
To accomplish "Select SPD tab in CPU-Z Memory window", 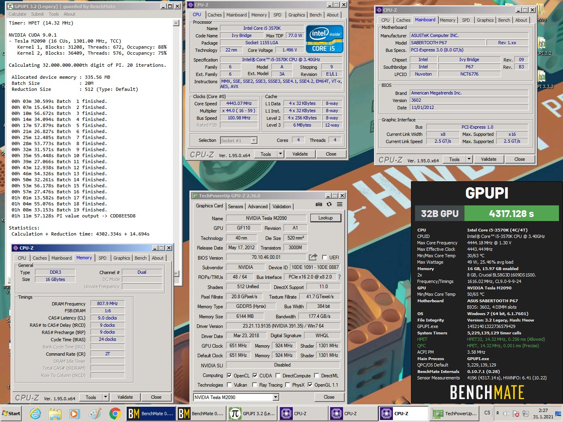I will click(x=103, y=258).
